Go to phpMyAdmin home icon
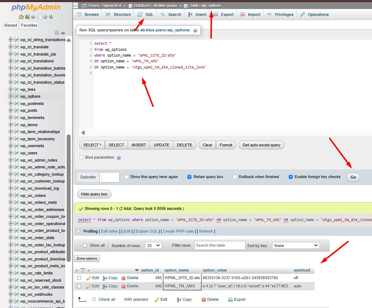372x308 pixels. (21, 17)
